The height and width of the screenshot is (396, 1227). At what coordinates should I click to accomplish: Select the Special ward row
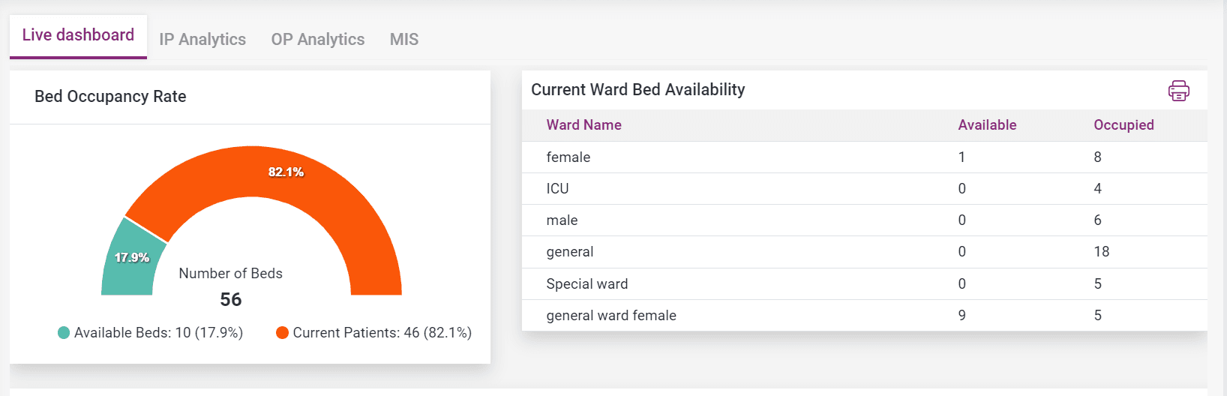pyautogui.click(x=587, y=284)
